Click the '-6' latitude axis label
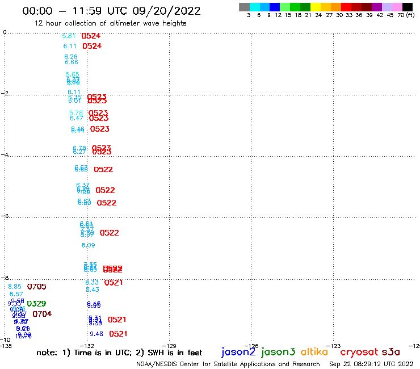420x369 pixels. [x=5, y=216]
